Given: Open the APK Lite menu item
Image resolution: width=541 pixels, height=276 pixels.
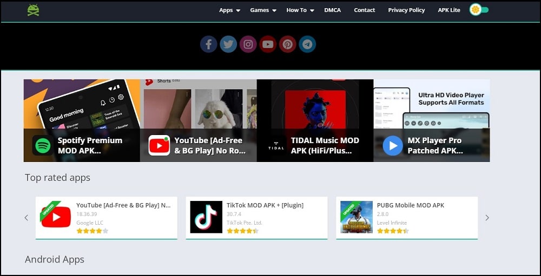Looking at the screenshot, I should coord(449,10).
